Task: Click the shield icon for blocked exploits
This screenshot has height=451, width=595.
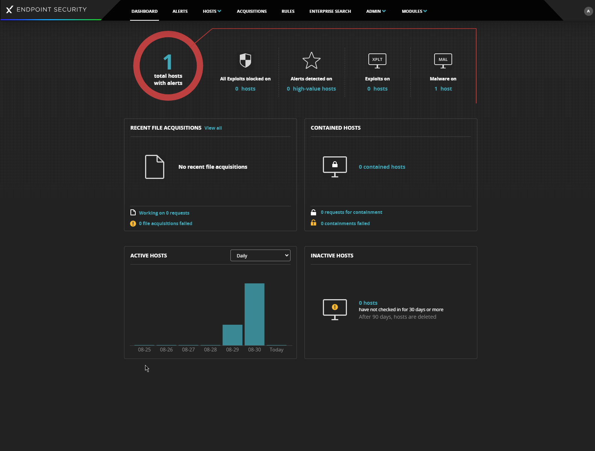Action: pyautogui.click(x=245, y=61)
